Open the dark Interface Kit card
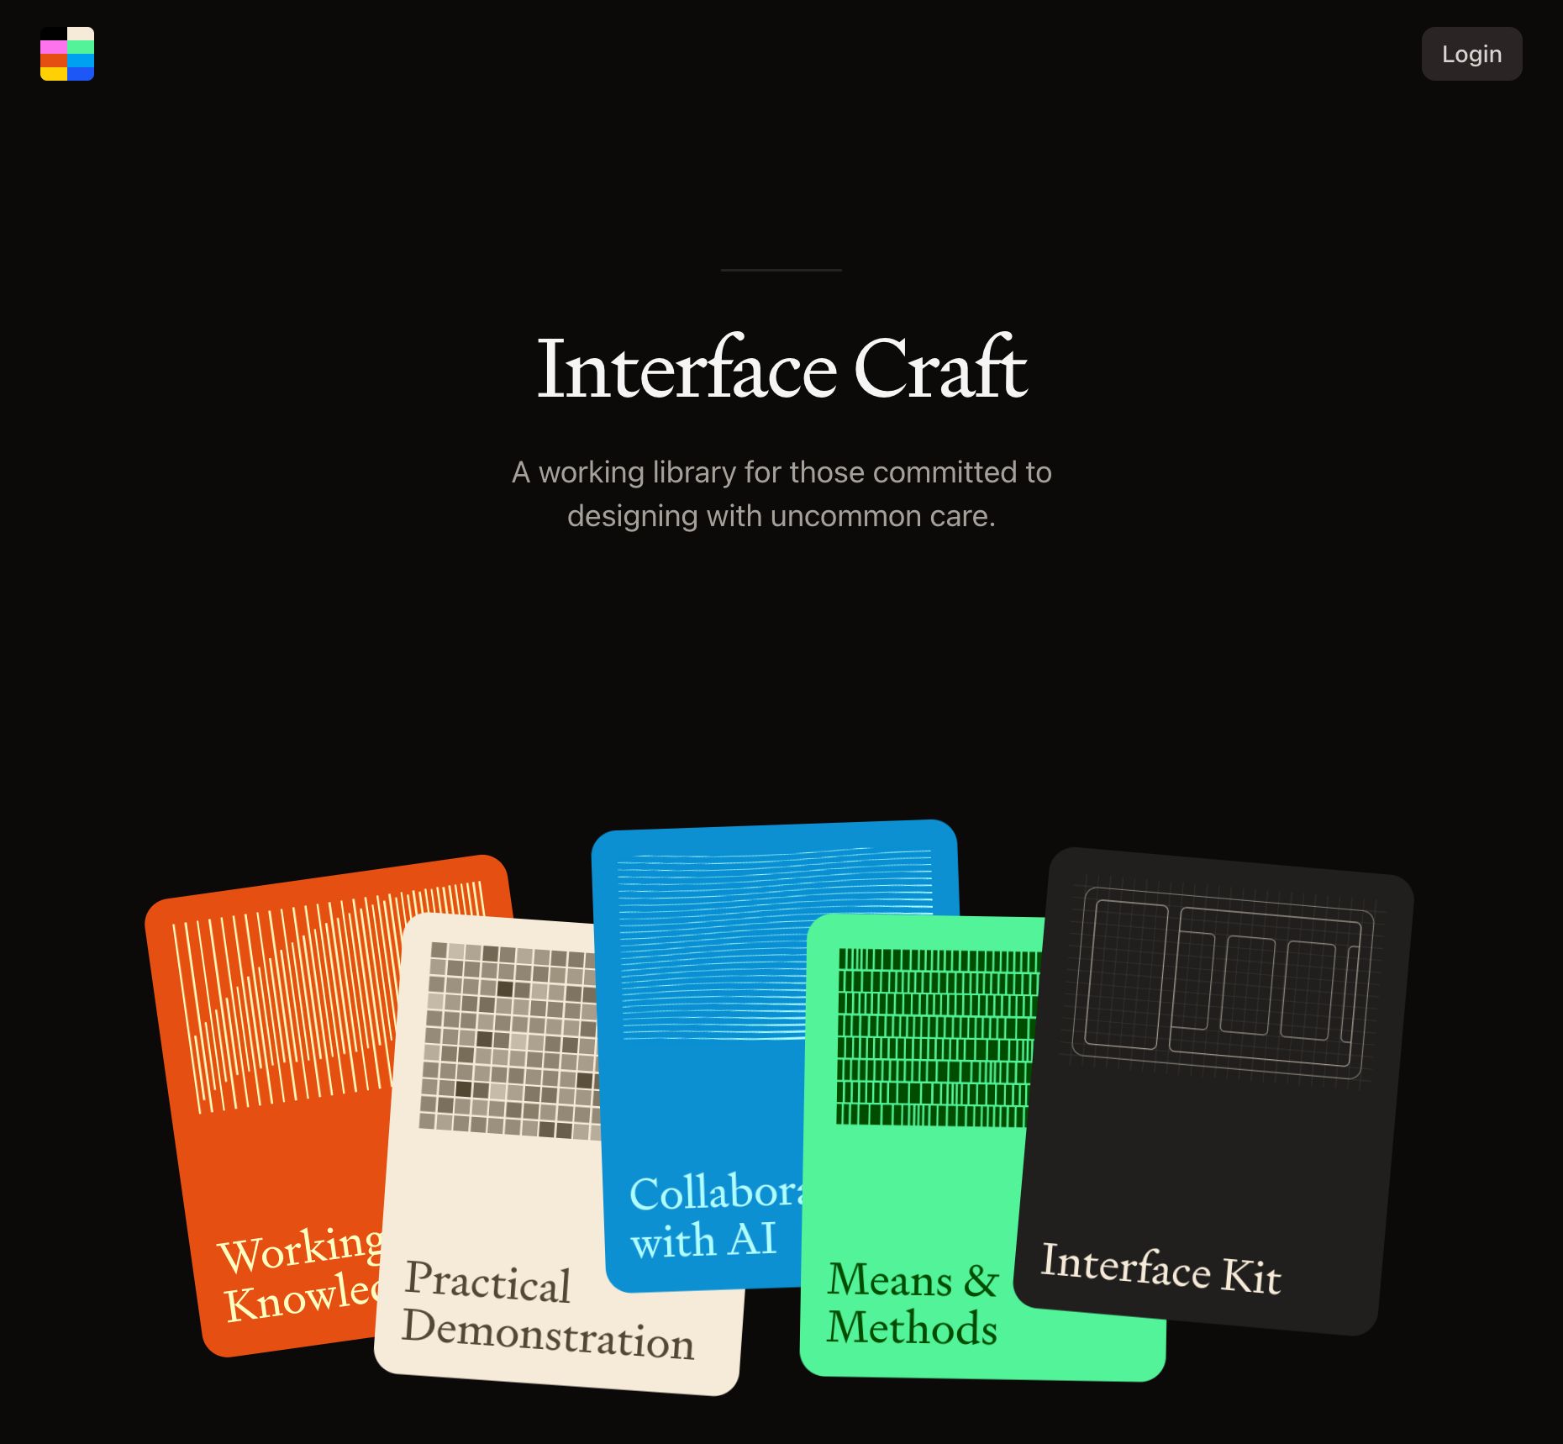1563x1444 pixels. coord(1214,1093)
